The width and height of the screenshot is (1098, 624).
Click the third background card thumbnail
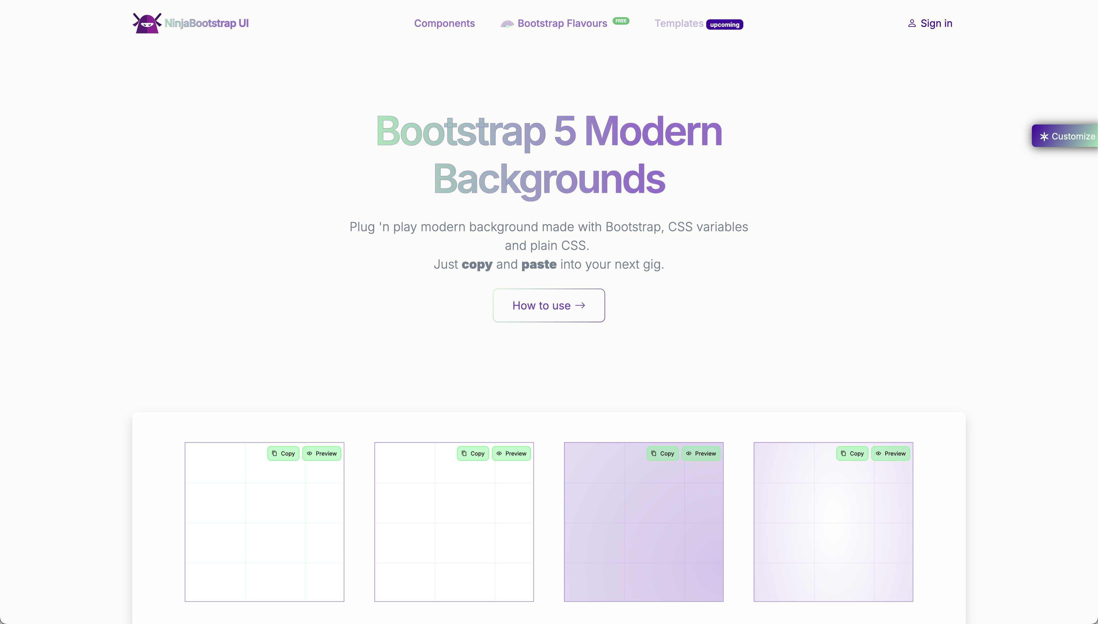643,521
